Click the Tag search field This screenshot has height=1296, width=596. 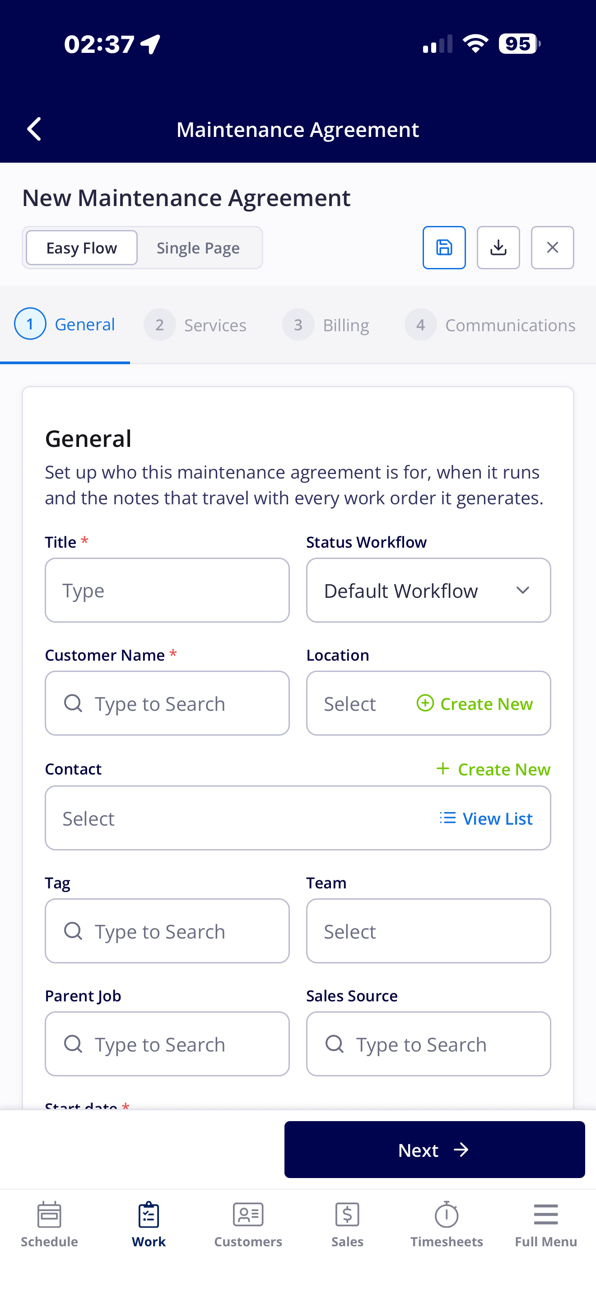168,931
